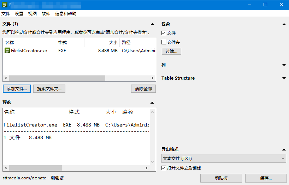This screenshot has height=185, width=289.
Task: Click the 清除全部 button
Action: 143,89
